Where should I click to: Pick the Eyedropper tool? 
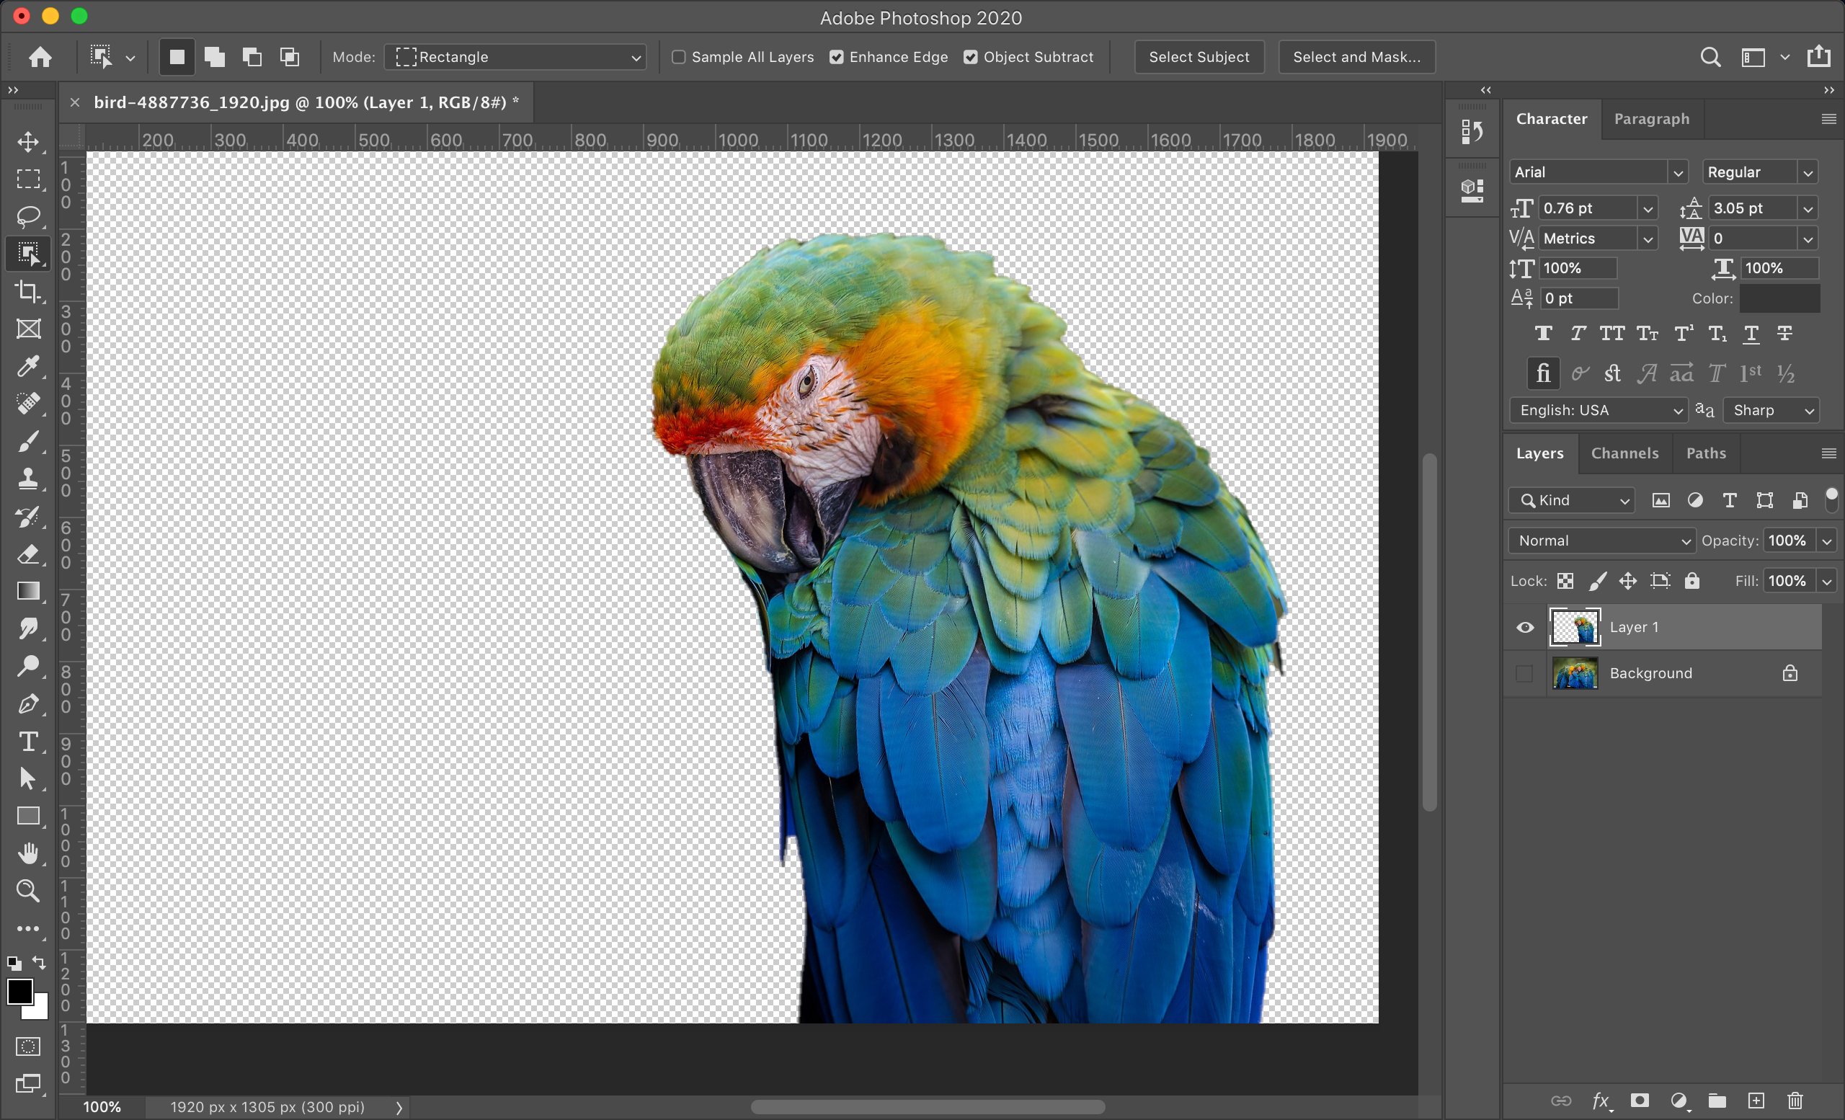(x=28, y=366)
